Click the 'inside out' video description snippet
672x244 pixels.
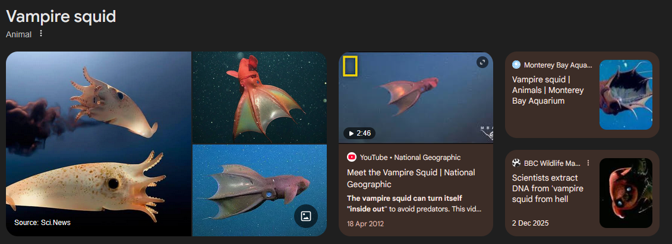(414, 204)
